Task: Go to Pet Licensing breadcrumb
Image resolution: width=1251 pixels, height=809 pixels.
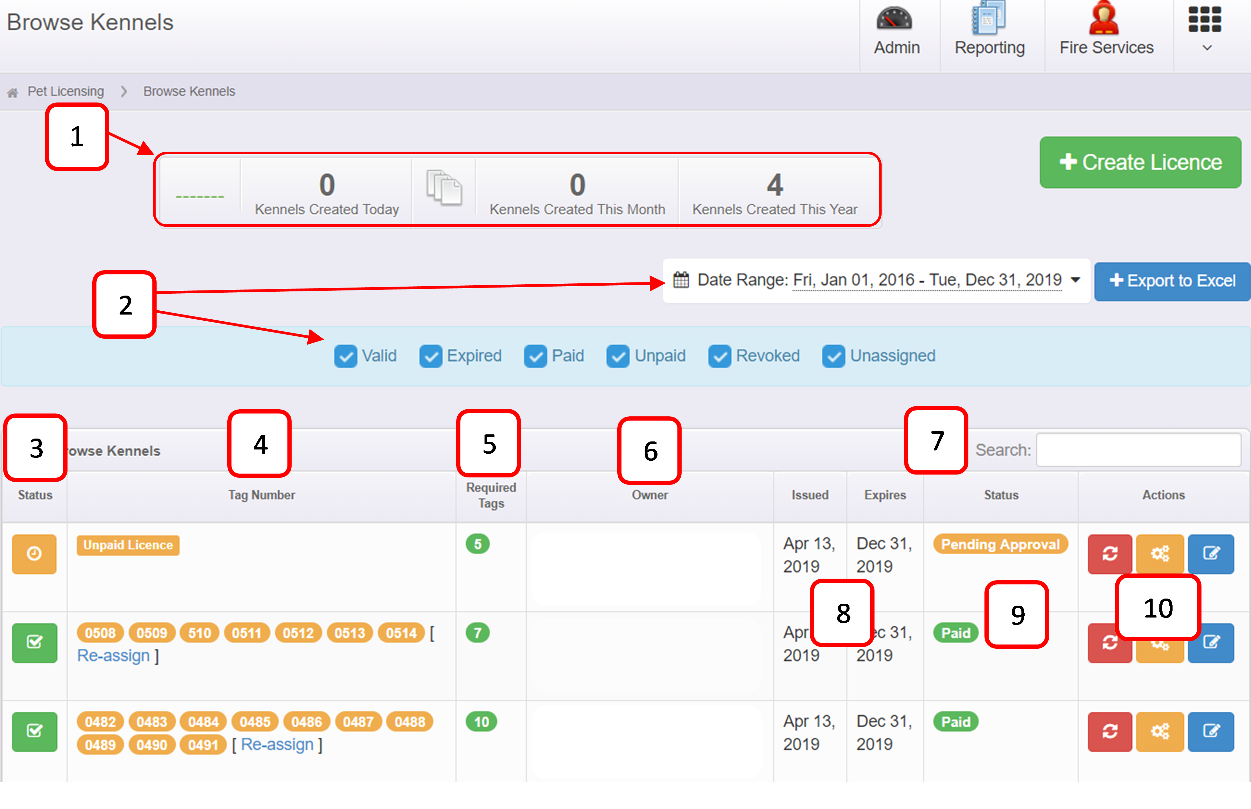Action: point(66,92)
